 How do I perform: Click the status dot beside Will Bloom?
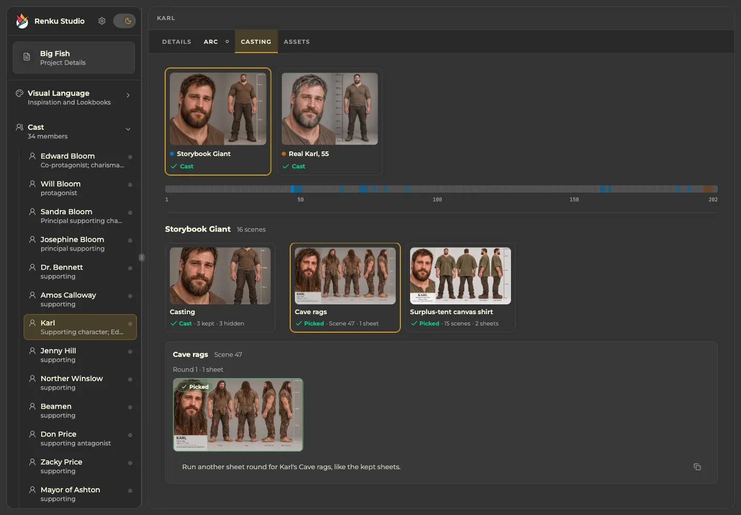(130, 185)
